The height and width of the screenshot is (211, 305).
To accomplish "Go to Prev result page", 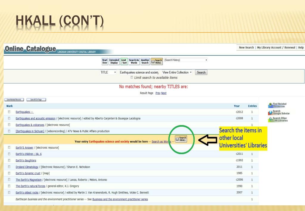I will point(158,93).
